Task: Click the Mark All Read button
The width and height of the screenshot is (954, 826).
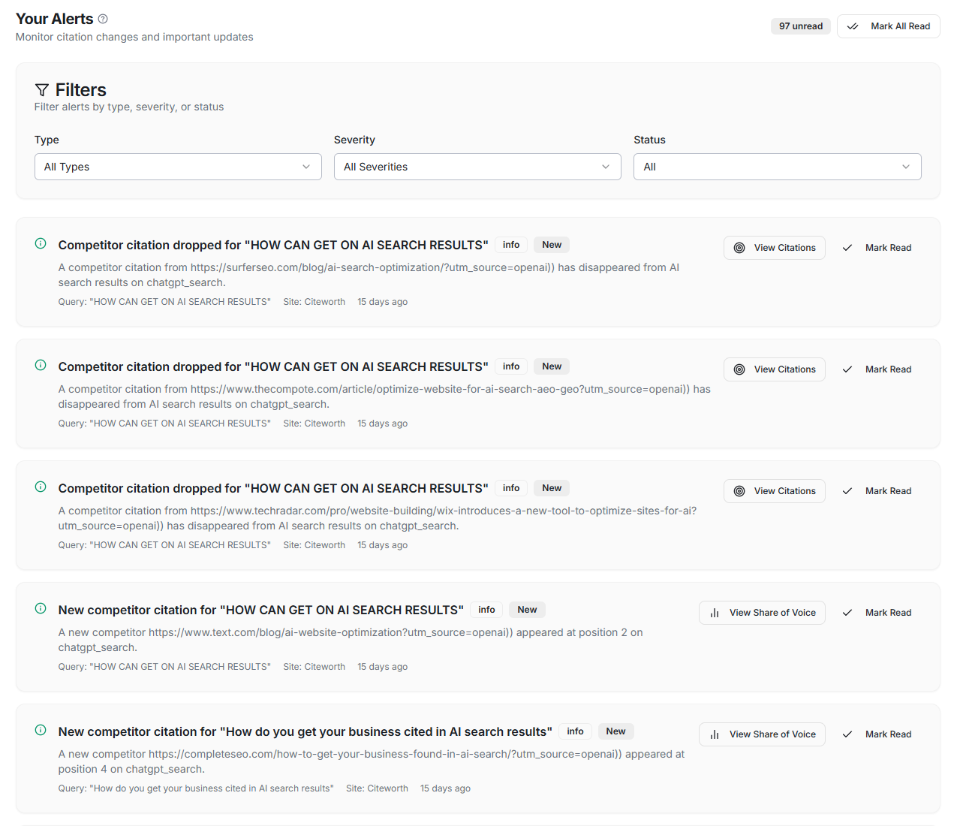Action: (x=889, y=26)
